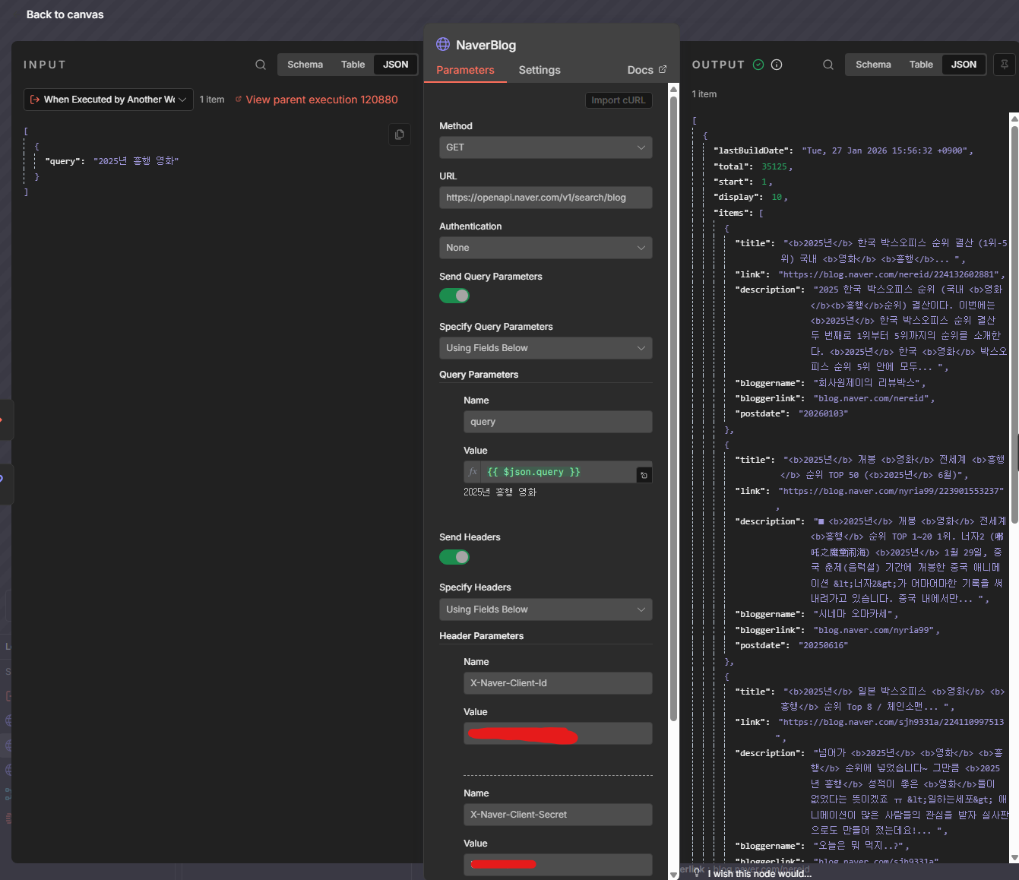Screen dimensions: 1019x880
Task: Click the expression reset icon beside query value
Action: coord(644,475)
